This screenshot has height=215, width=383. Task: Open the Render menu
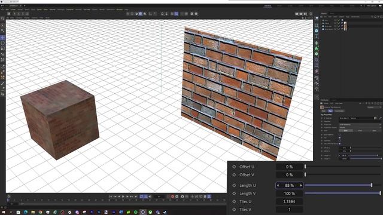[x=102, y=10]
